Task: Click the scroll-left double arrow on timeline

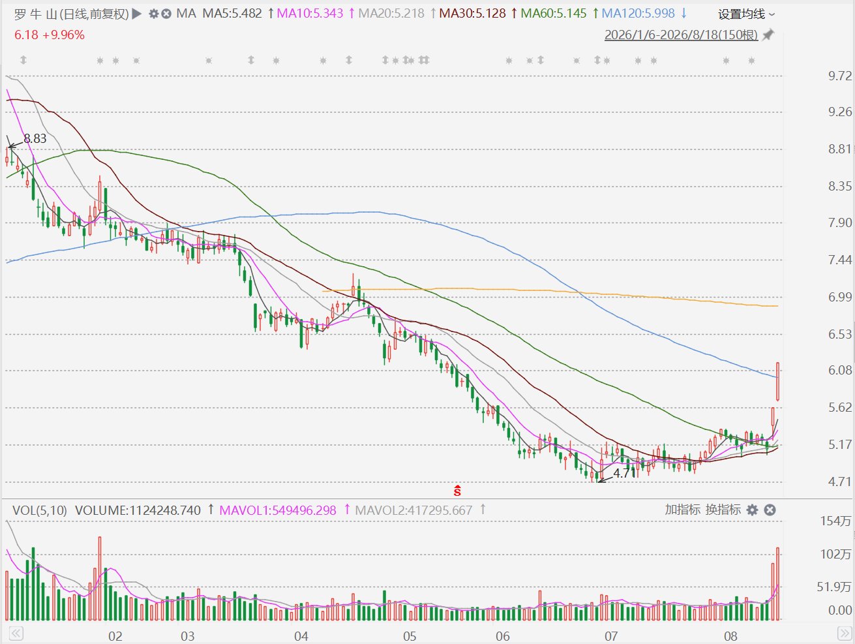Action: click(16, 634)
